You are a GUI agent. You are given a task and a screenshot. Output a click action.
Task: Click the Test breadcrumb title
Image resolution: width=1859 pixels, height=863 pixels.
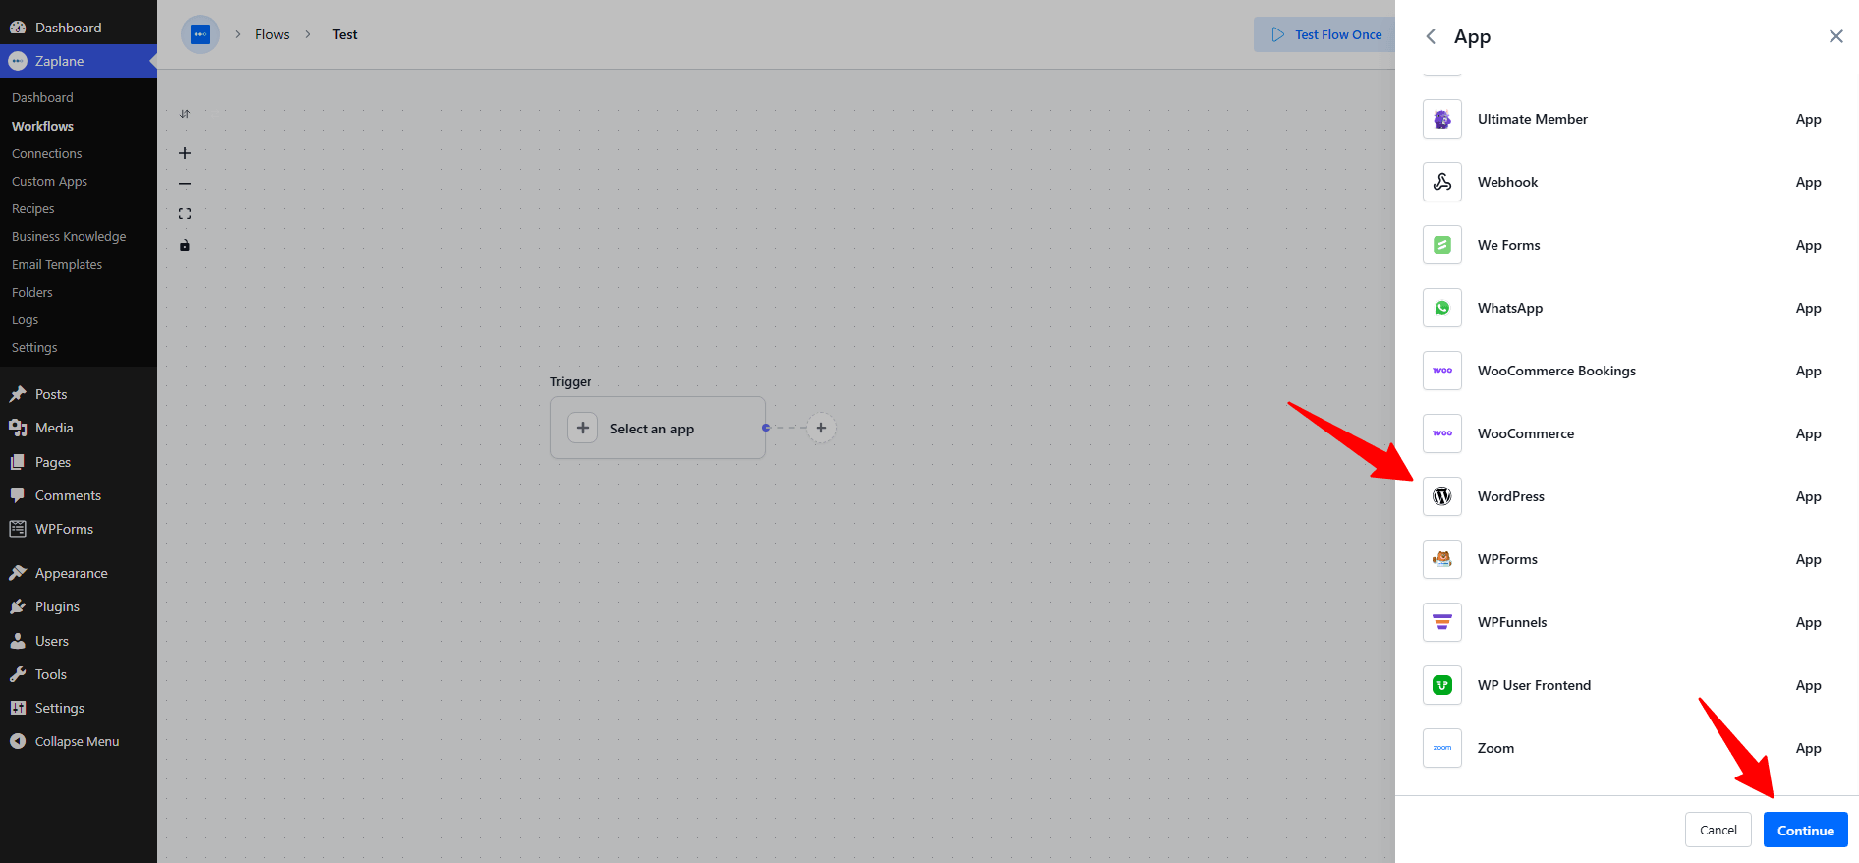[345, 34]
